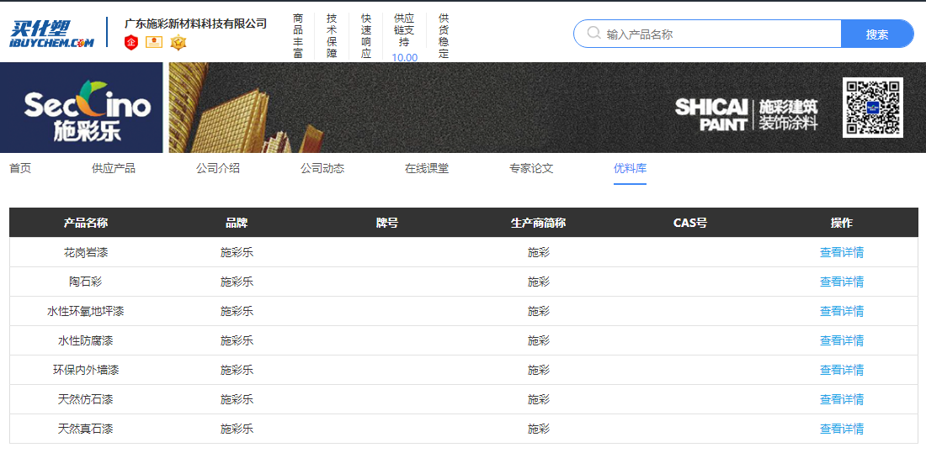Viewport: 926px width, 453px height.
Task: Click product name 陶石彩
Action: [x=86, y=282]
